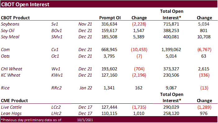Click Rice prompt OI value 1,341

[x=109, y=88]
